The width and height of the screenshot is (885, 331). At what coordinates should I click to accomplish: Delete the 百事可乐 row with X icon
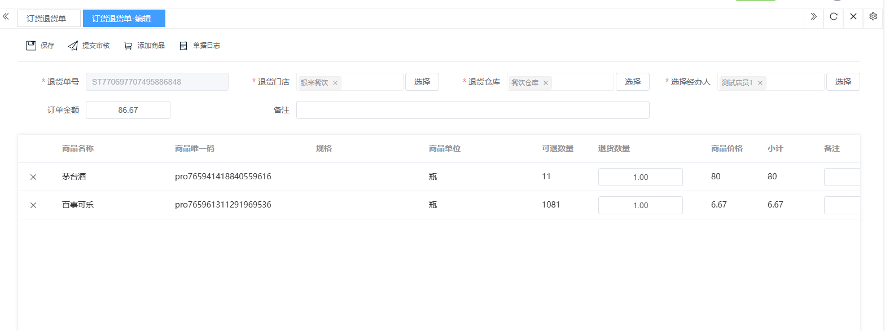coord(33,205)
